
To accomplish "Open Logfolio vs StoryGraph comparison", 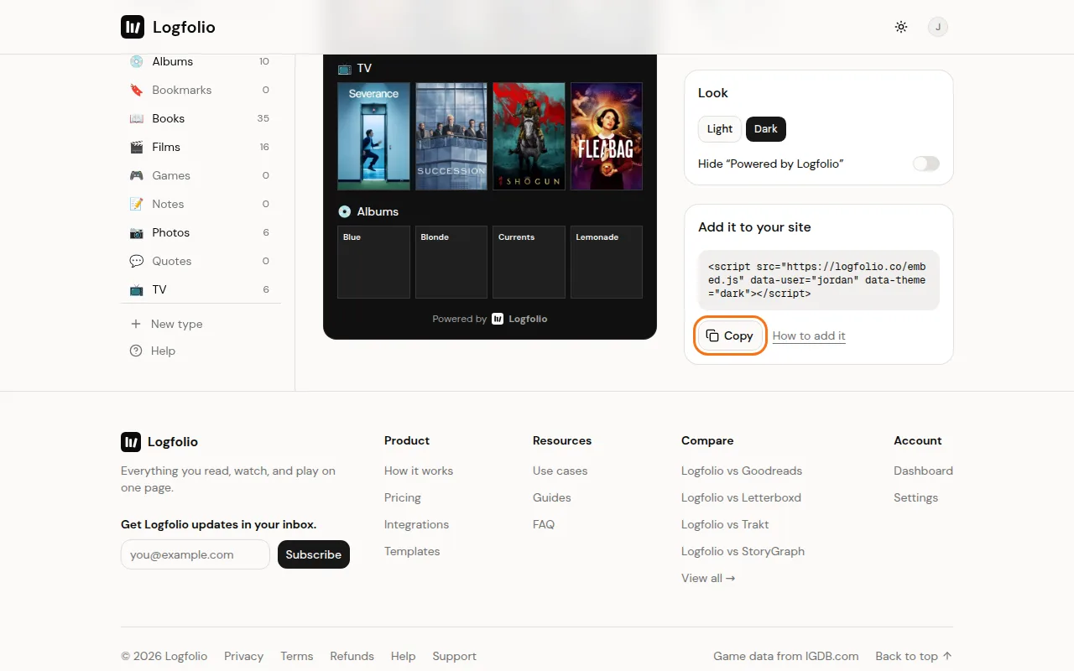I will pos(743,551).
